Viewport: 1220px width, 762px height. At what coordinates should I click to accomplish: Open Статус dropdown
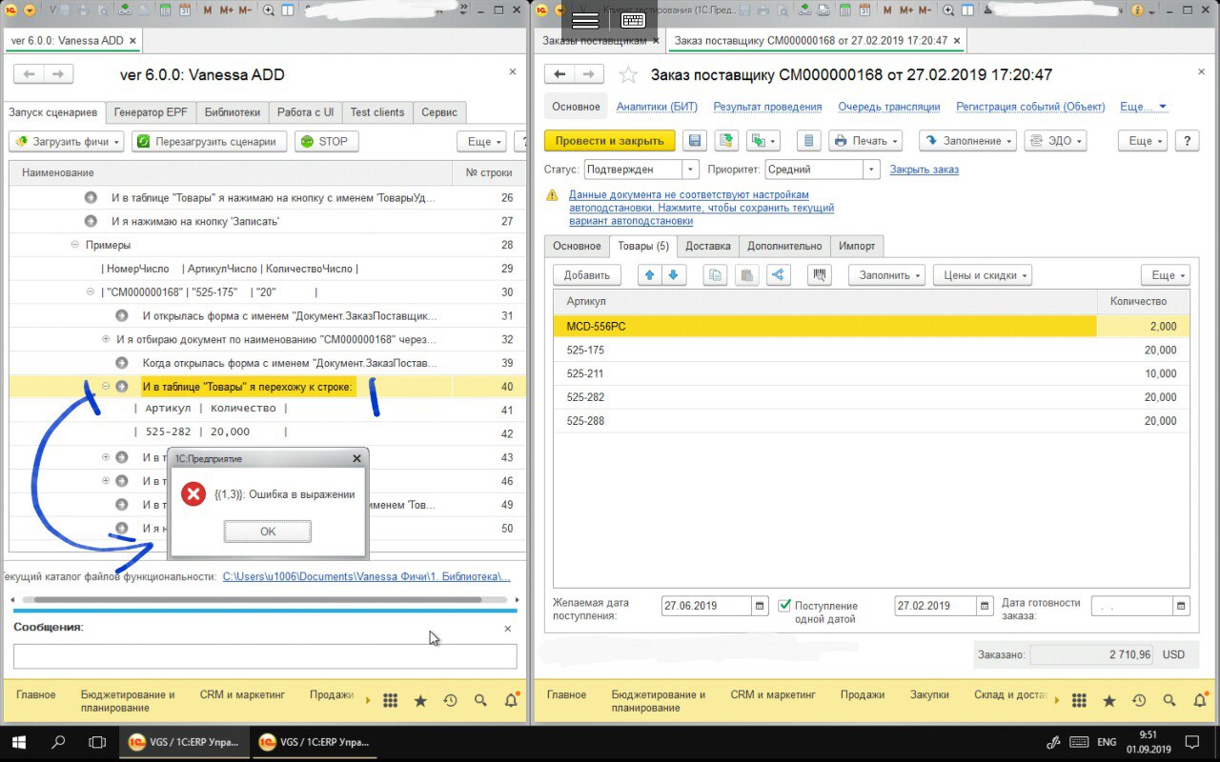691,170
